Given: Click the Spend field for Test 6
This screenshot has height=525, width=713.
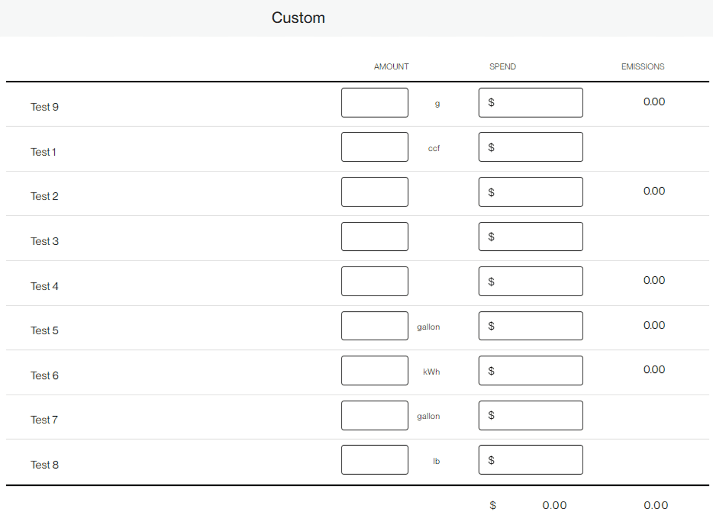Looking at the screenshot, I should point(531,370).
